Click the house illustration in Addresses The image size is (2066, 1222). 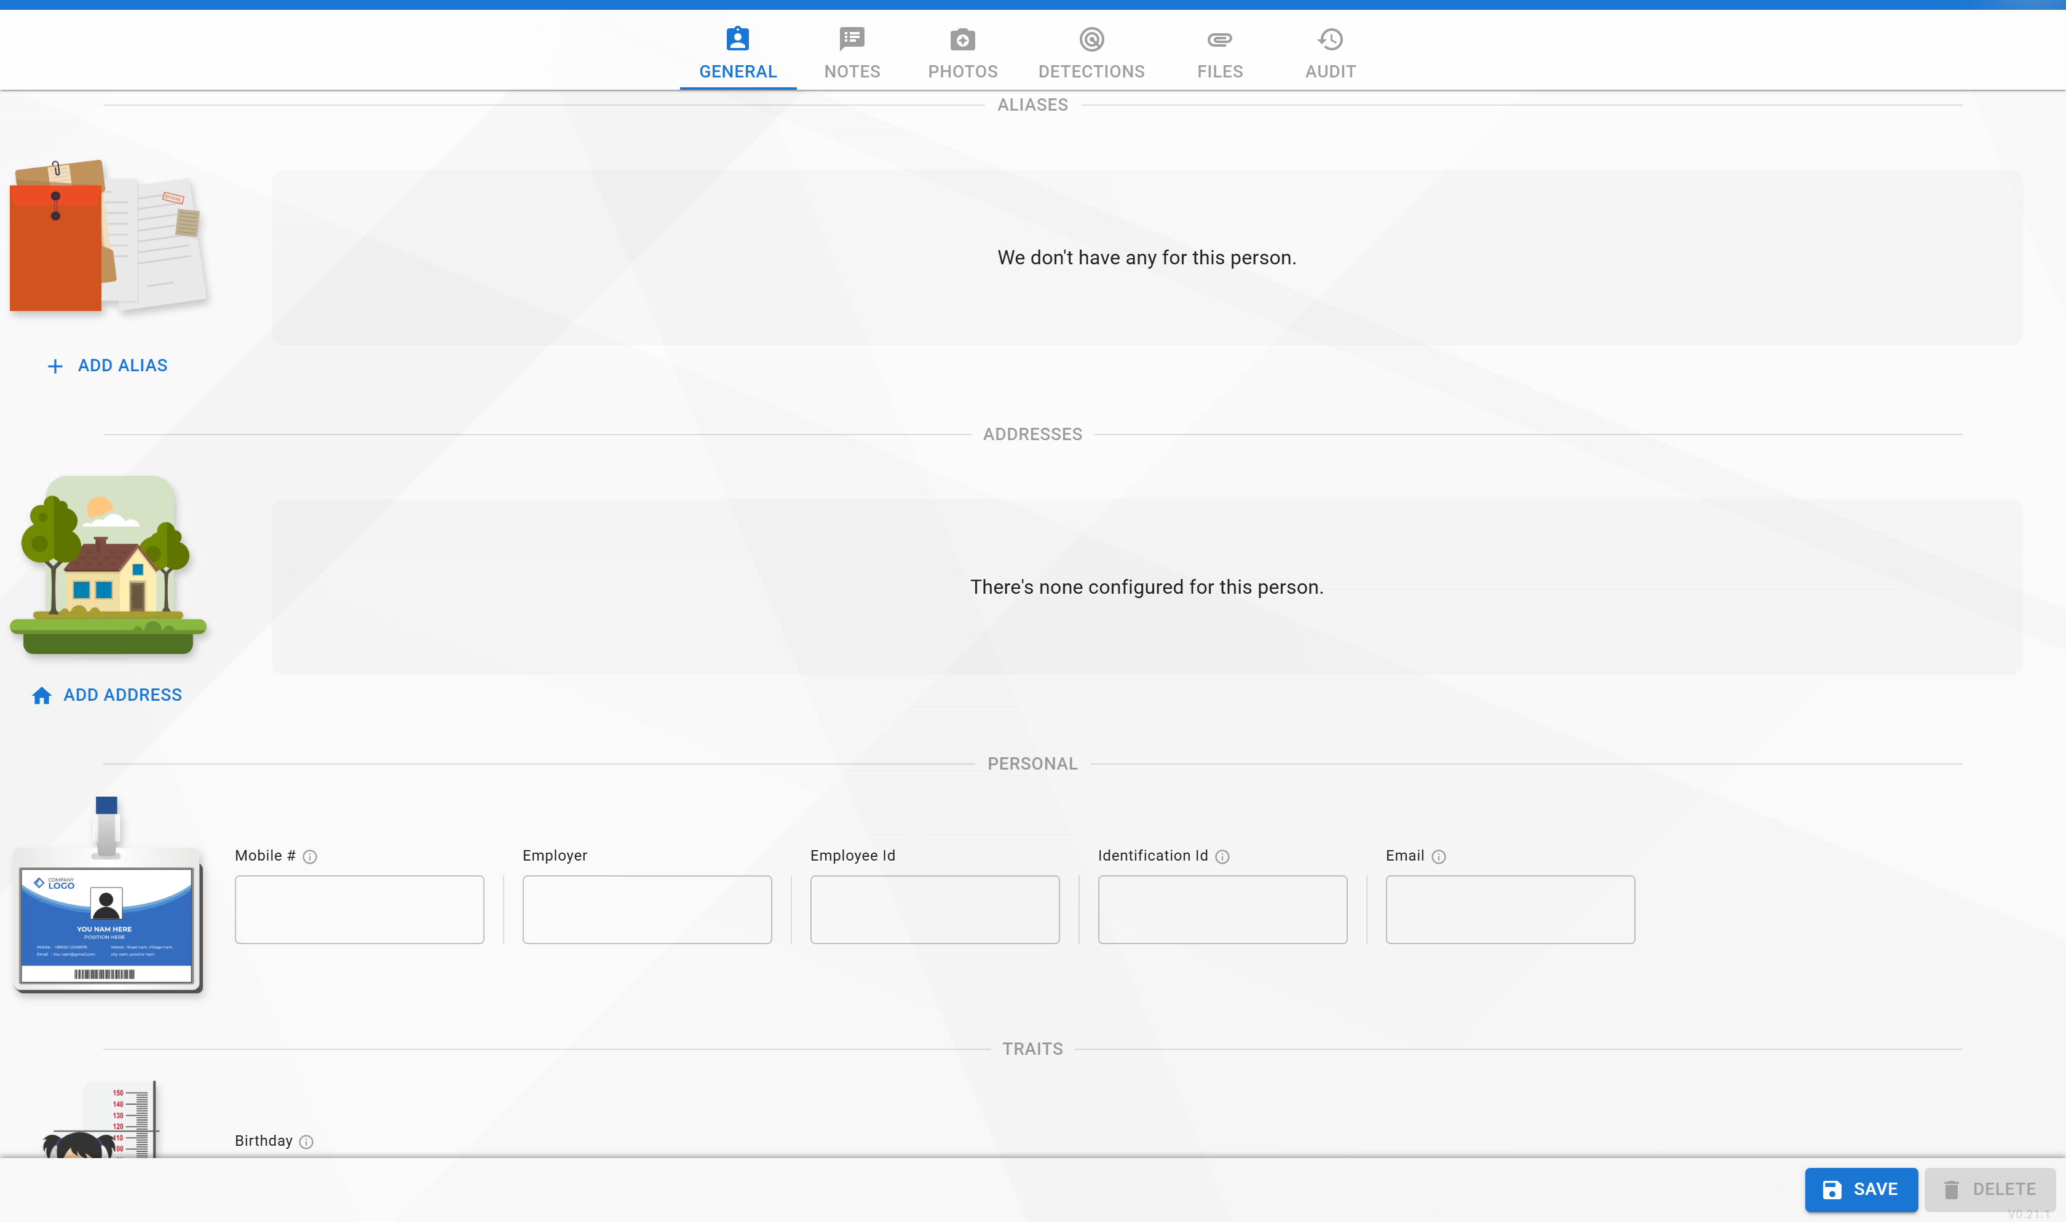coord(108,565)
